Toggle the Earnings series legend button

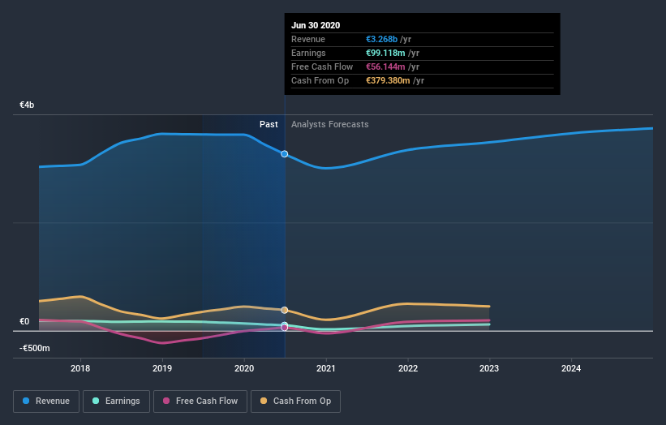coord(116,401)
